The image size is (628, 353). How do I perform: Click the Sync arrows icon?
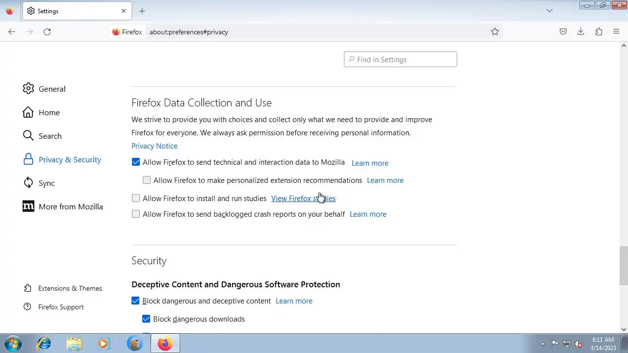(x=28, y=183)
